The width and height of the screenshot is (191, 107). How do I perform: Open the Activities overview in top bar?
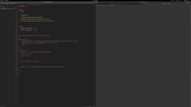point(2,1)
